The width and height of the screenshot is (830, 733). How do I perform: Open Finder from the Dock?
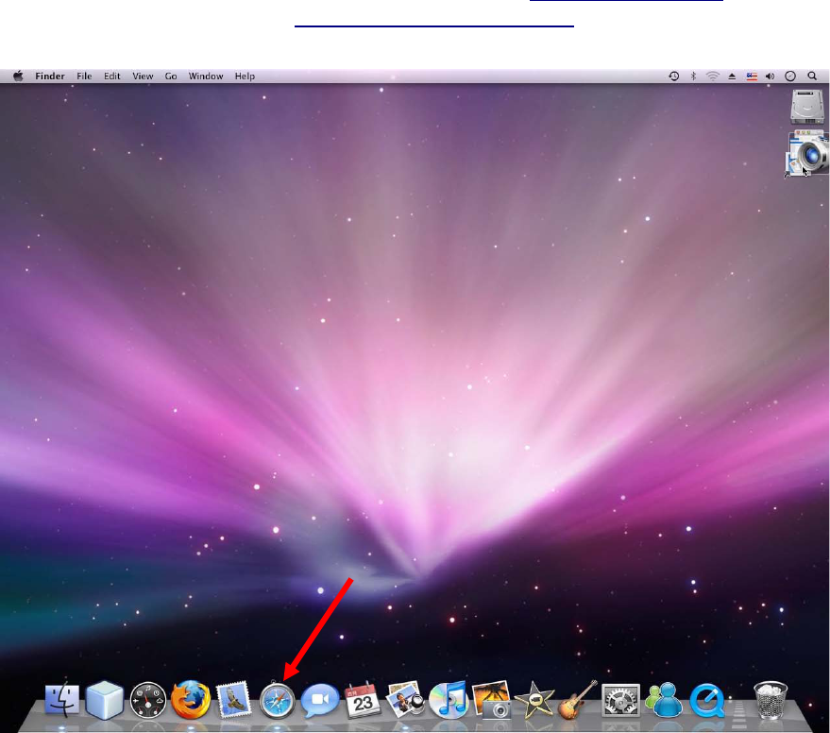tap(62, 699)
